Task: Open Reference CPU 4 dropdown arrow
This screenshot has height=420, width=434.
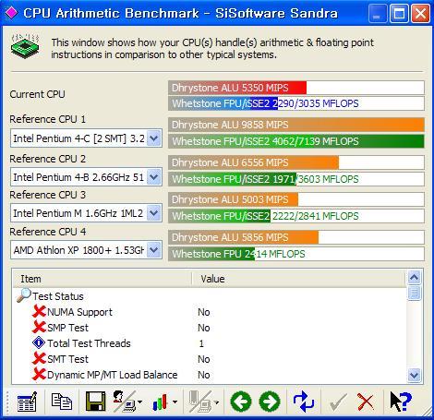Action: (154, 250)
